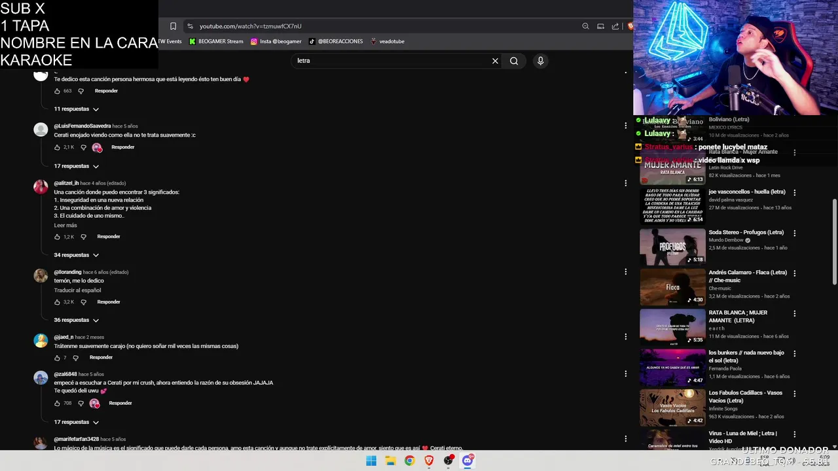Expand the 17 respuestas under LuisFernandoSaavedra
The width and height of the screenshot is (838, 471).
click(x=77, y=166)
